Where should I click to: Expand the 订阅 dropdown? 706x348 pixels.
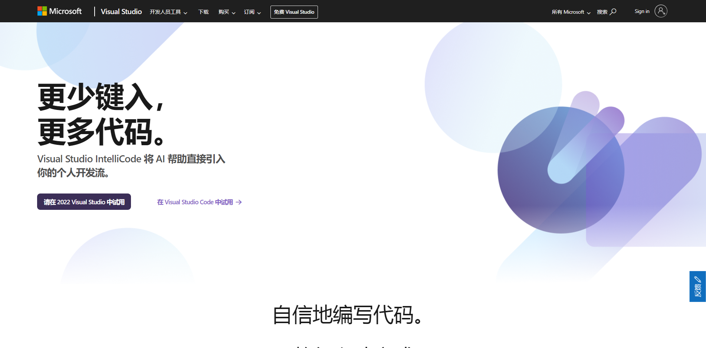[x=252, y=12]
